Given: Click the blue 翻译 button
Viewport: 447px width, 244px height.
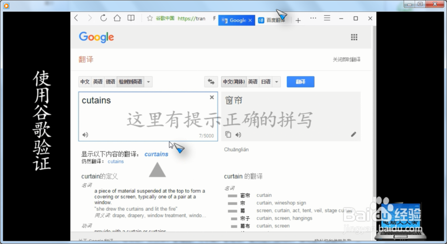Looking at the screenshot, I should 300,81.
